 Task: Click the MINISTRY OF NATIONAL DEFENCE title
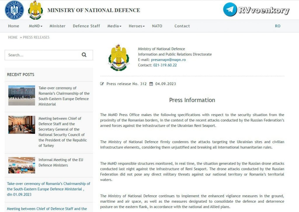click(x=94, y=10)
